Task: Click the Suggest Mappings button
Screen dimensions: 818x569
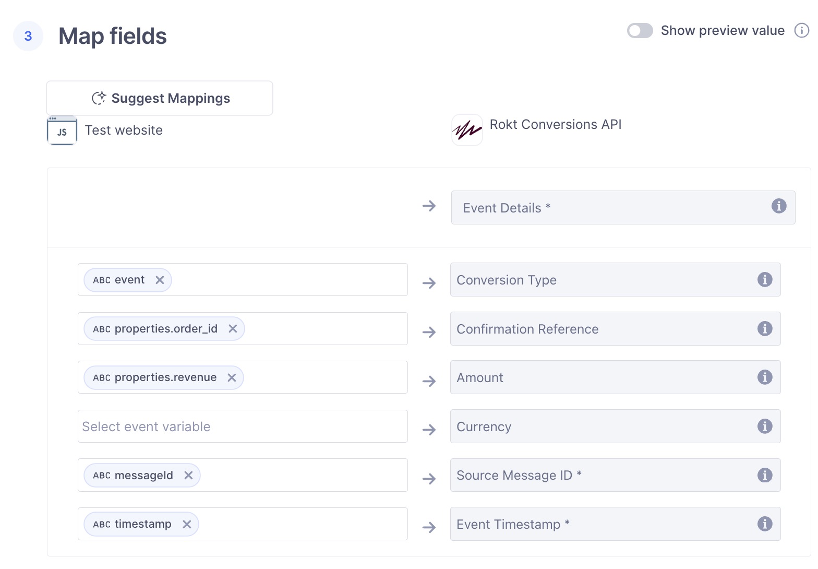Action: [160, 98]
